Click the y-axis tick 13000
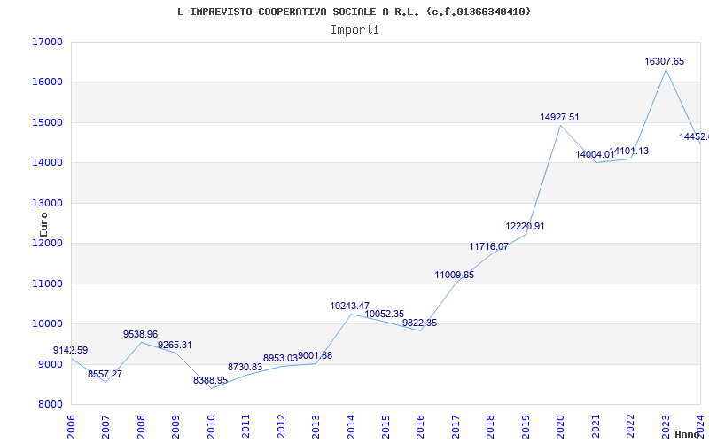Viewport: 709px width, 443px height. pyautogui.click(x=47, y=203)
